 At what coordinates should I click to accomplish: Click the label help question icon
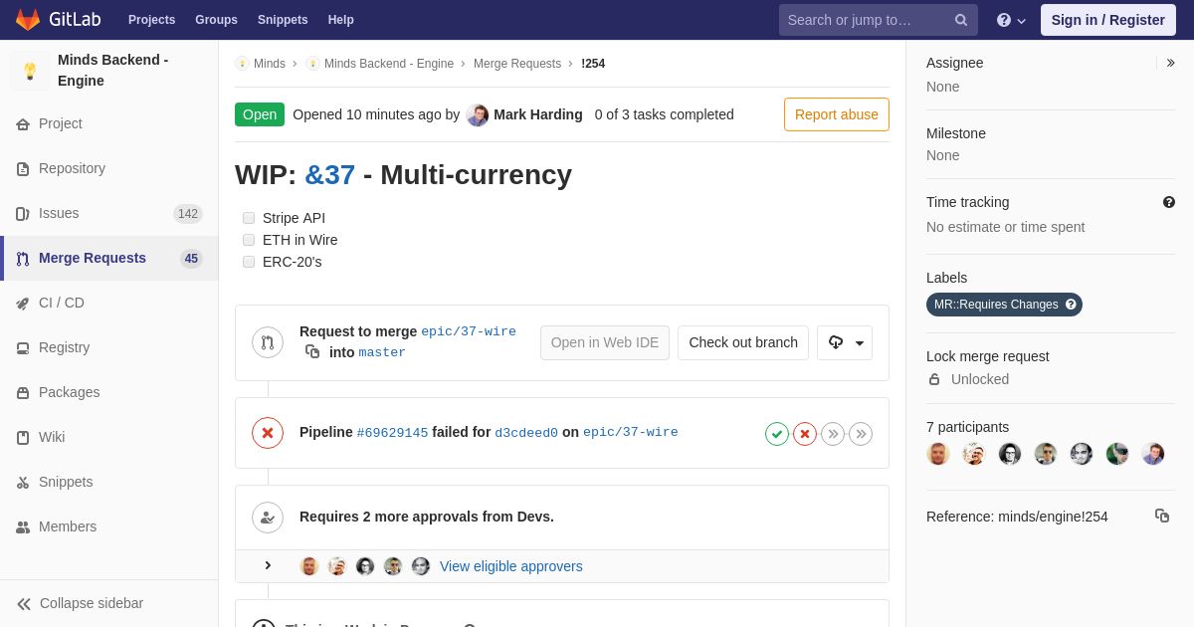coord(1071,305)
